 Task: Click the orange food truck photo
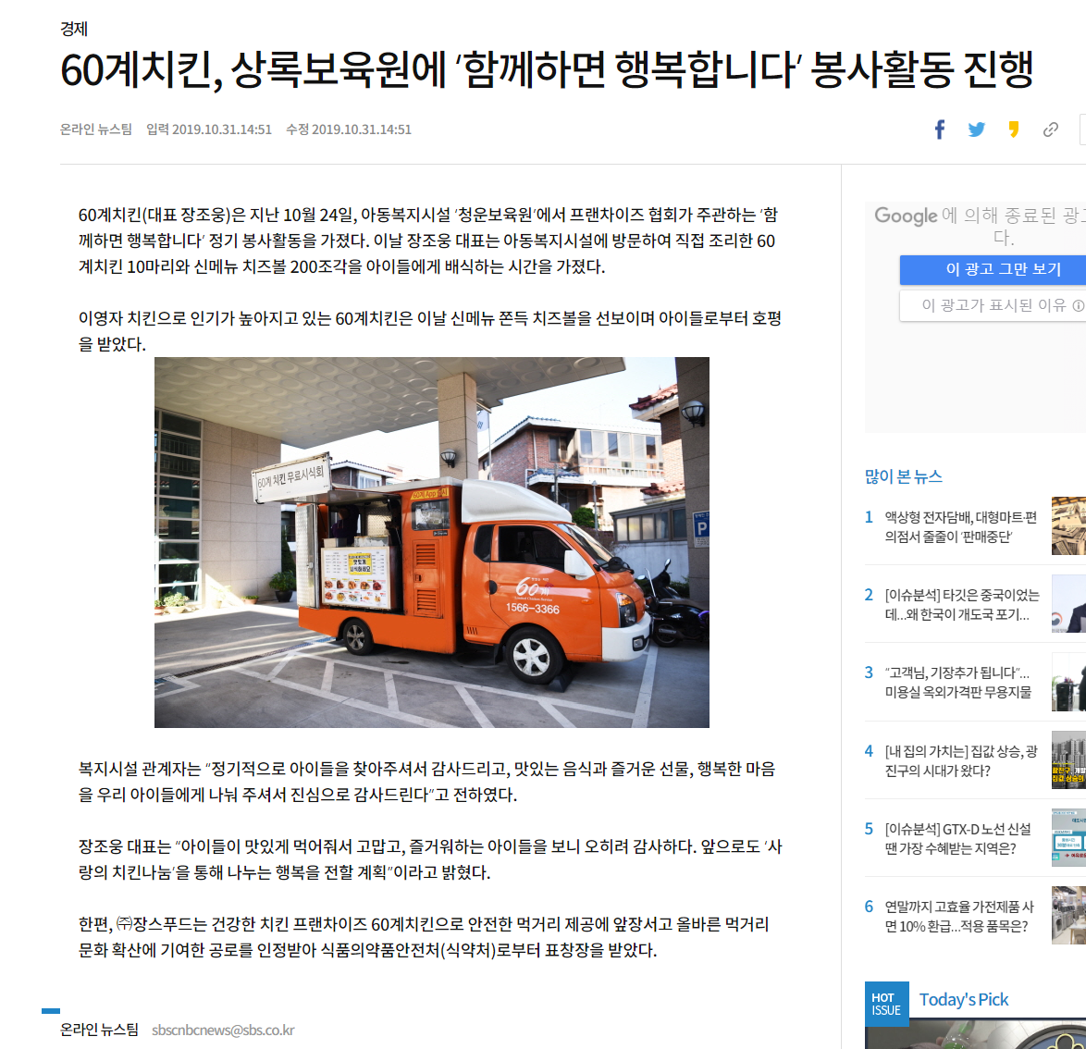pyautogui.click(x=431, y=542)
